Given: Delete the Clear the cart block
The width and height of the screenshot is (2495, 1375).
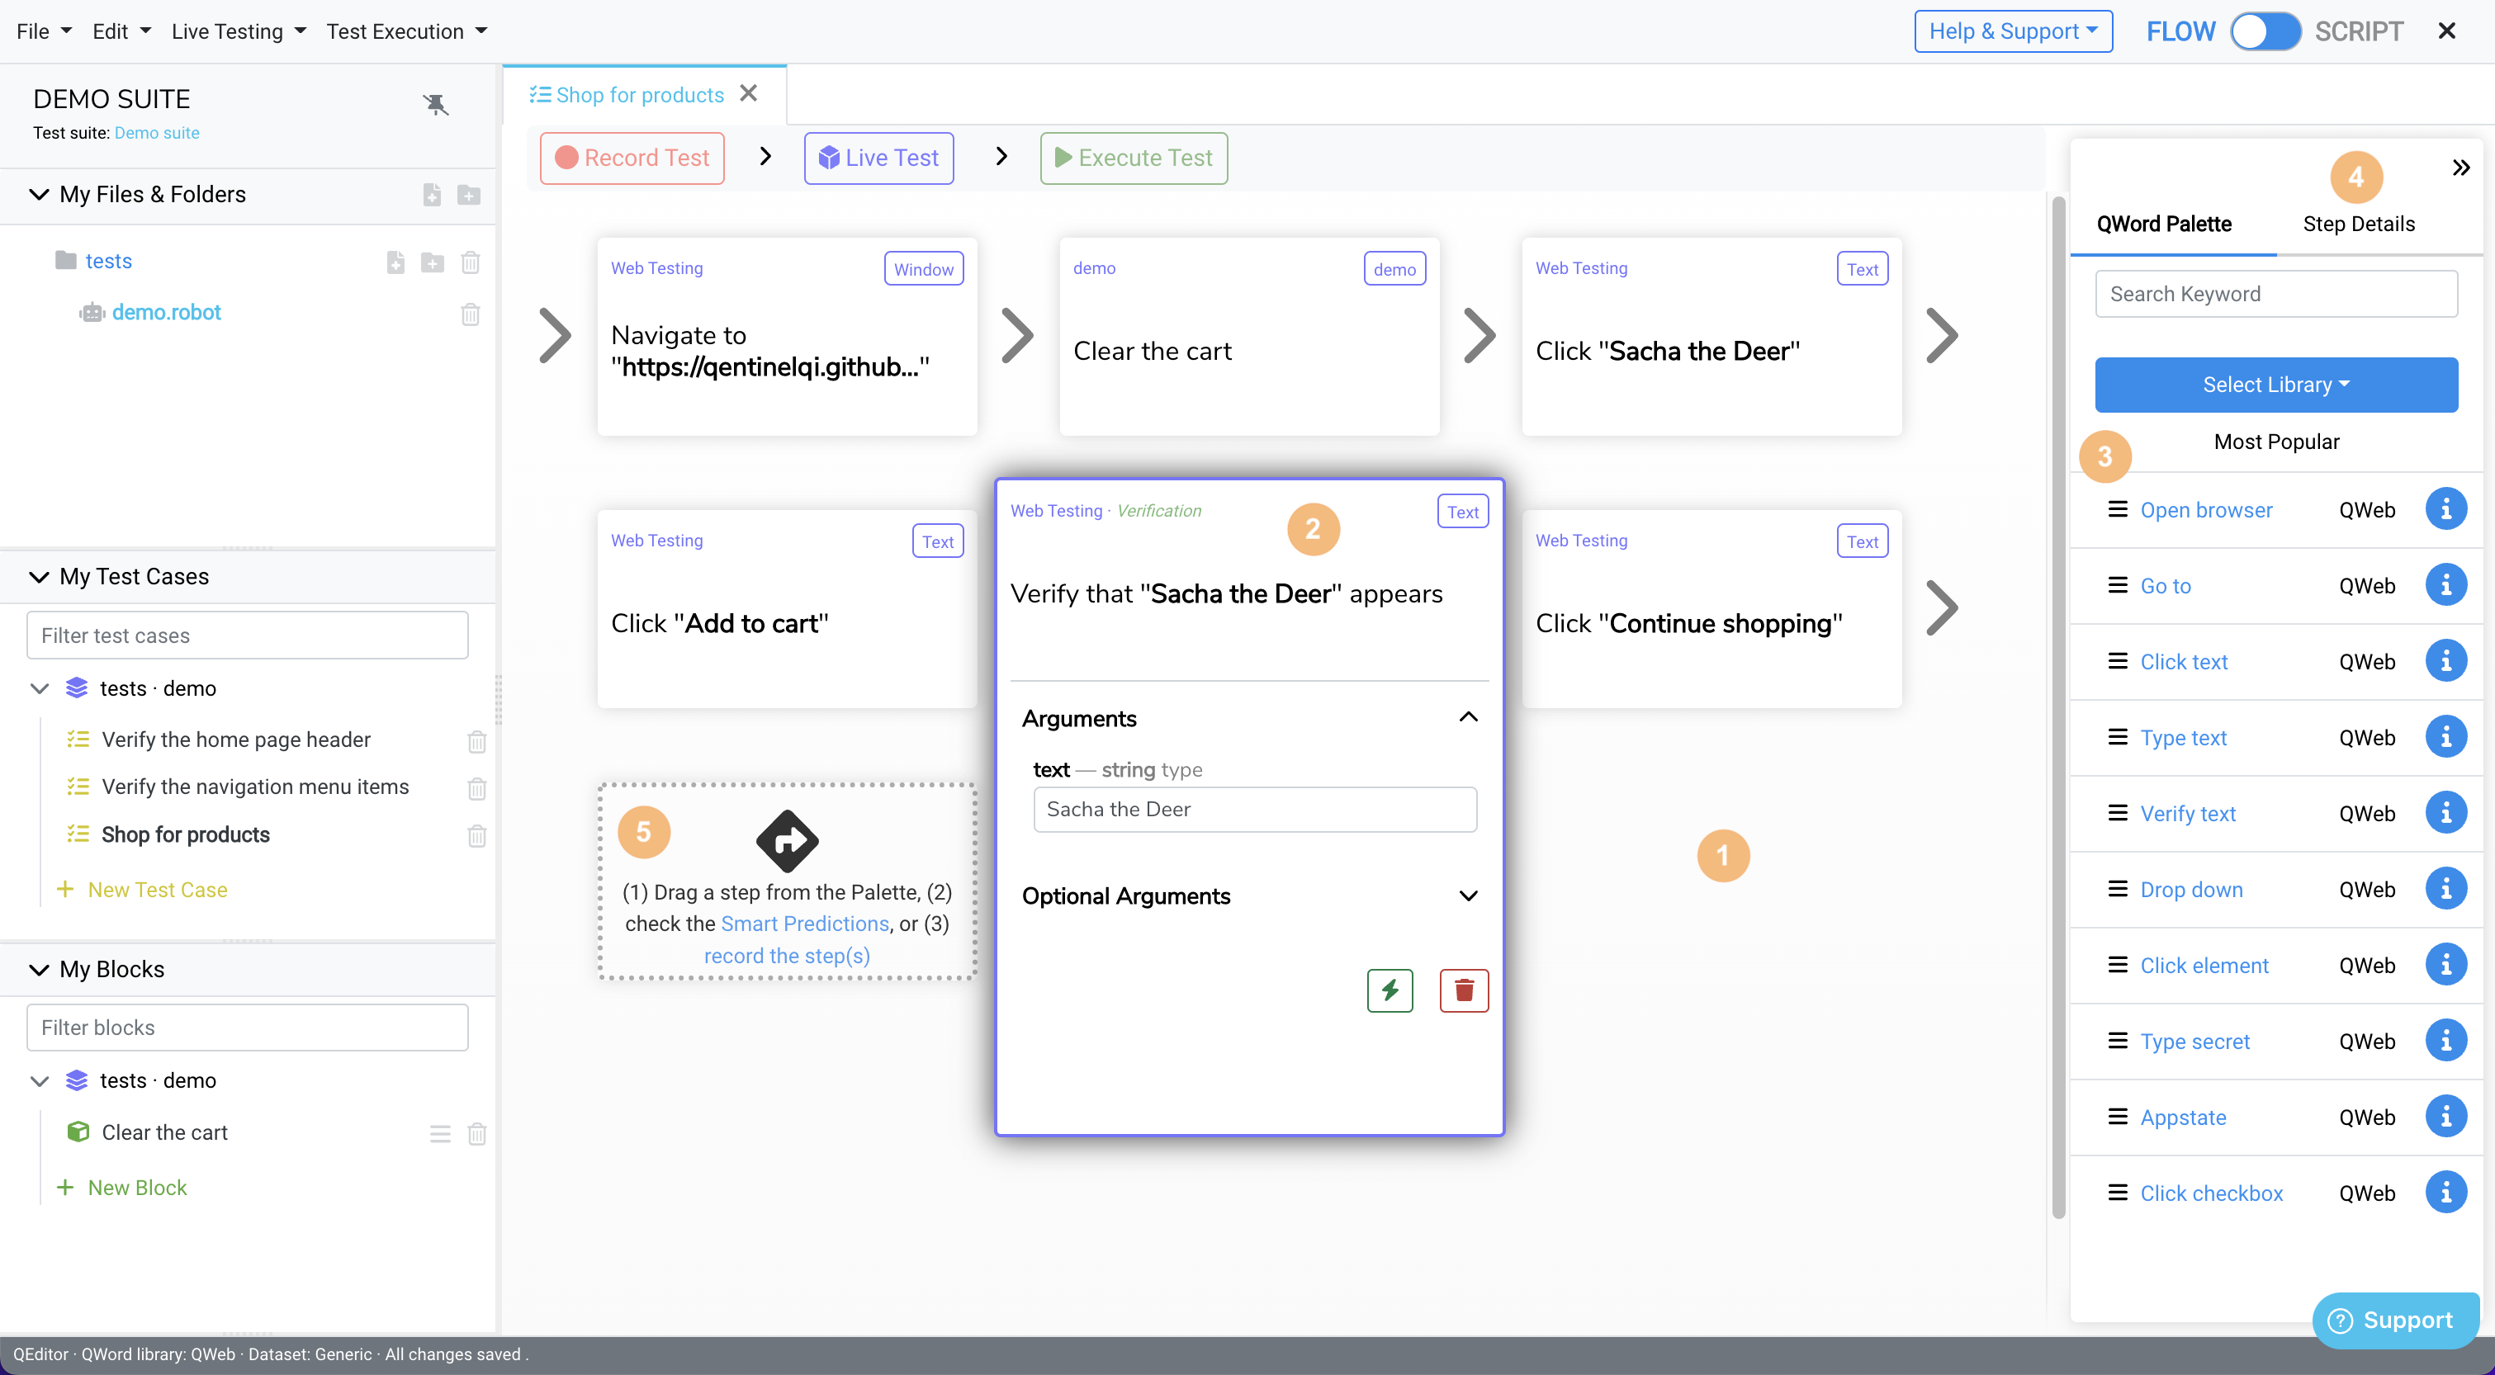Looking at the screenshot, I should 476,1133.
